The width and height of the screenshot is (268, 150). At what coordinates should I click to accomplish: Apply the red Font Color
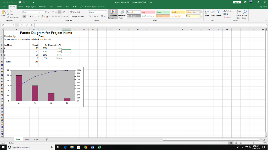47,16
